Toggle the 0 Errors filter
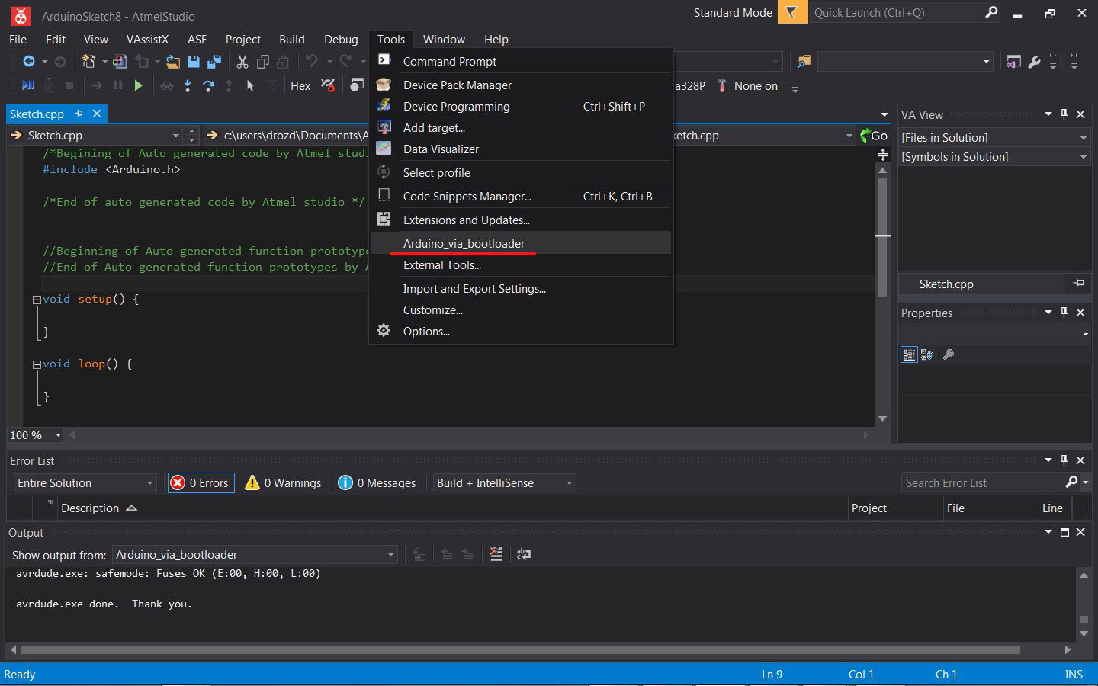Image resolution: width=1098 pixels, height=686 pixels. tap(201, 482)
